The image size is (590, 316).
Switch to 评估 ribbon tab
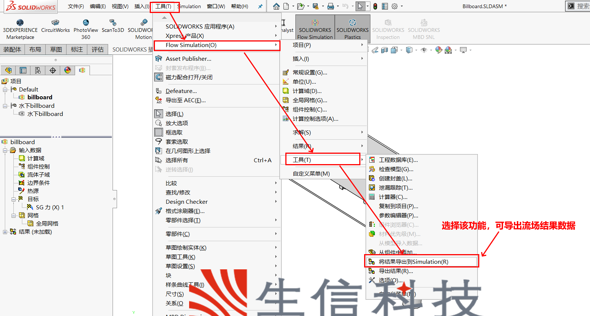[98, 50]
